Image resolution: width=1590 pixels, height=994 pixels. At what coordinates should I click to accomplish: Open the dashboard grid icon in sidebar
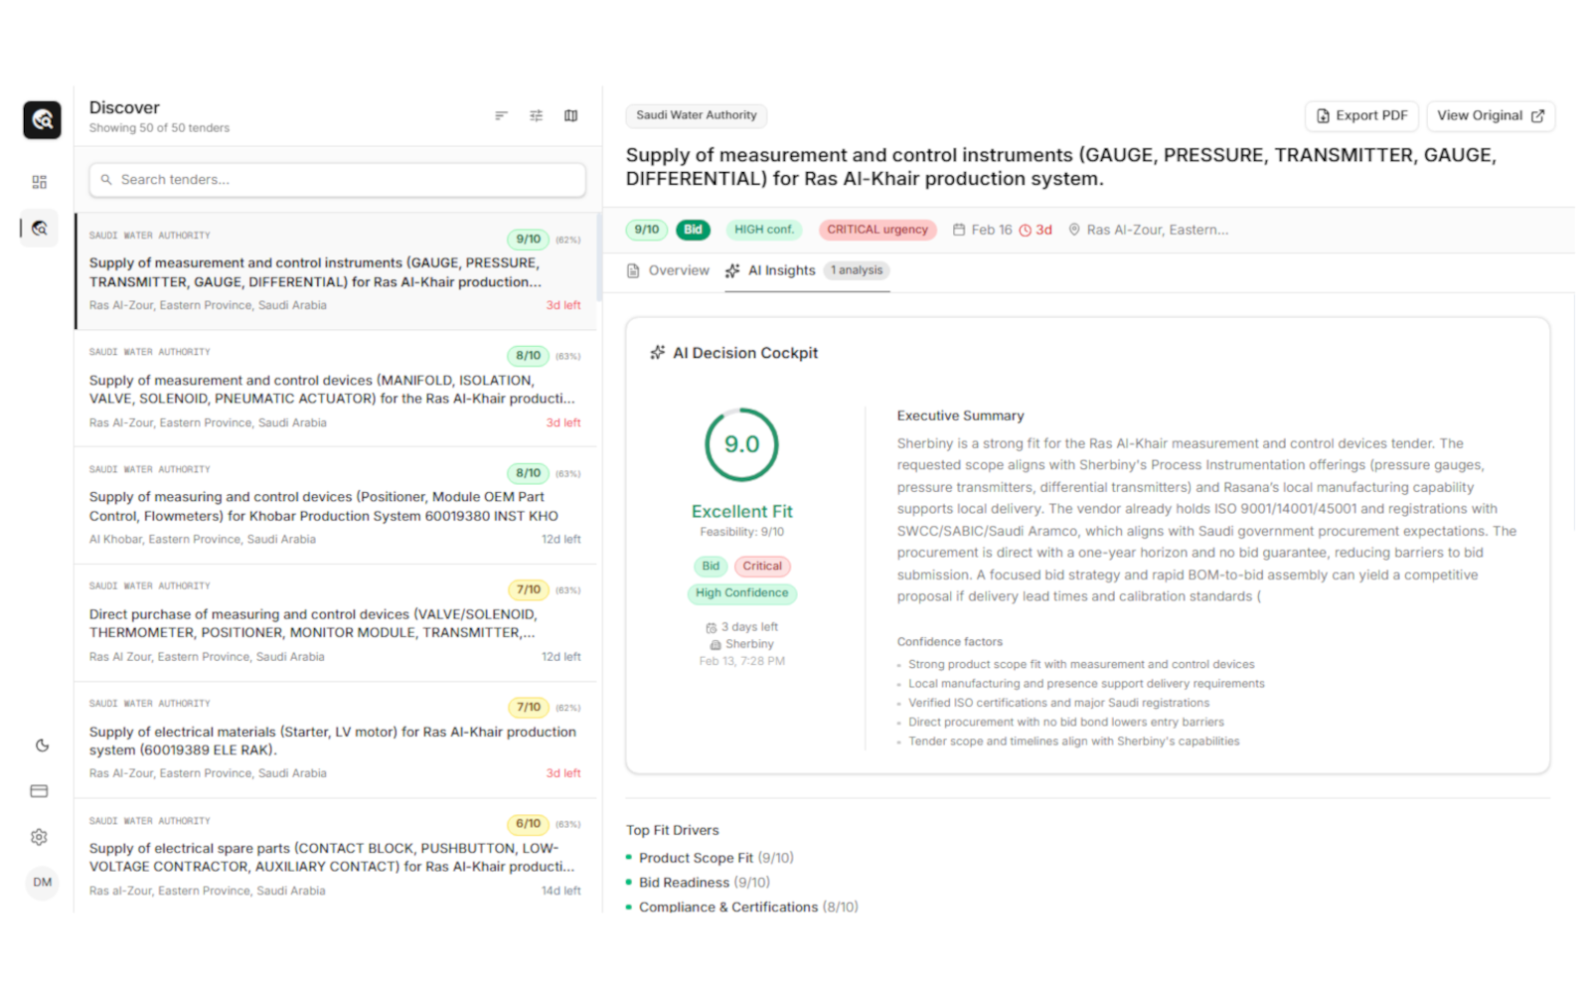pyautogui.click(x=39, y=181)
